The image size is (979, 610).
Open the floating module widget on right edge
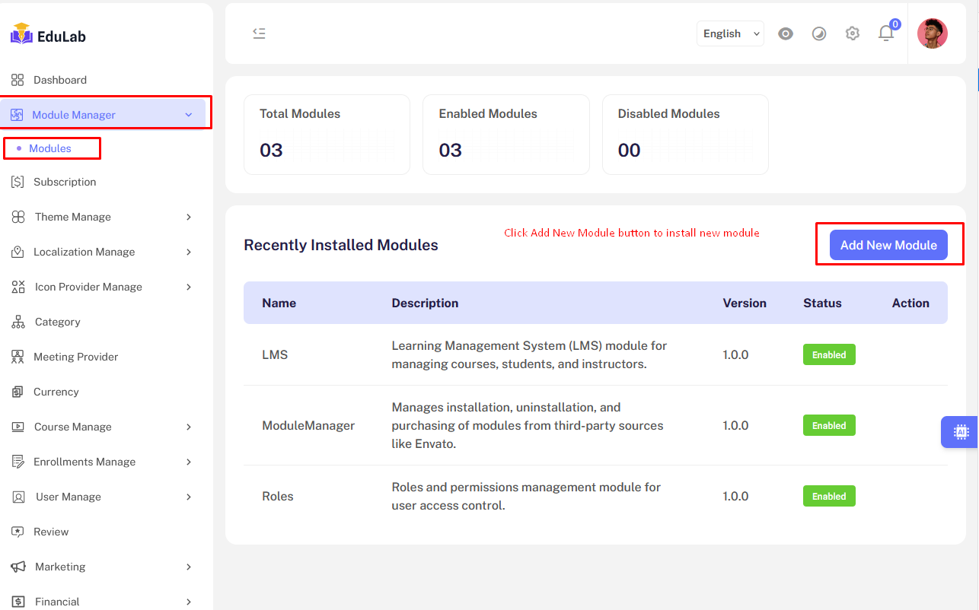point(961,432)
